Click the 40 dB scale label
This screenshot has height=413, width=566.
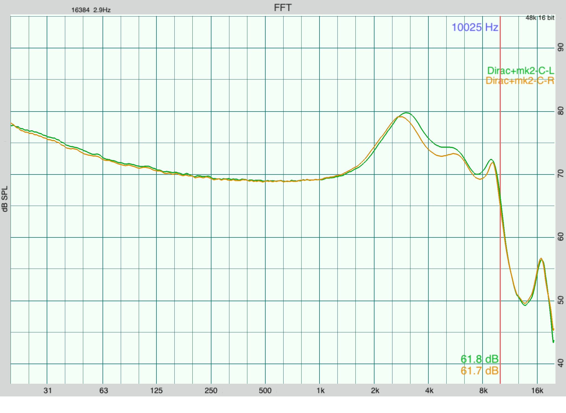pyautogui.click(x=561, y=363)
